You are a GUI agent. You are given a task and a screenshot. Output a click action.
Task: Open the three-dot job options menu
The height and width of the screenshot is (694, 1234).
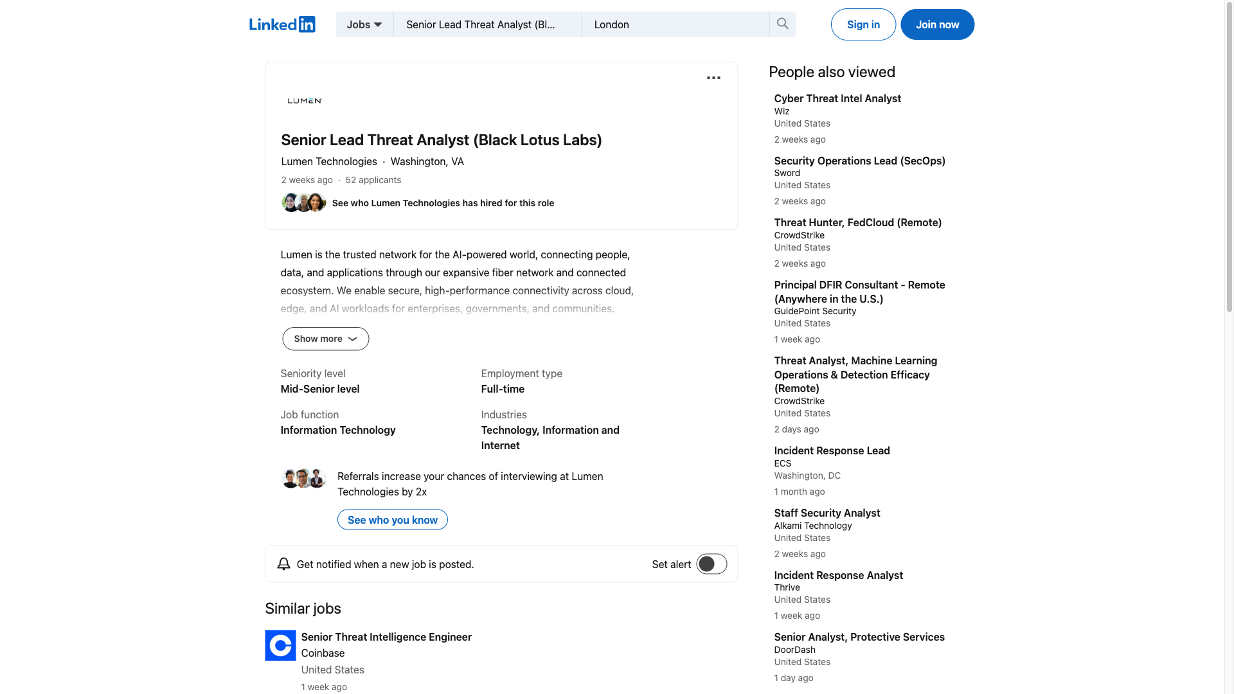(713, 78)
